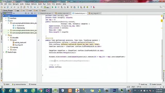Select activity_main.xml in project tree
The width and height of the screenshot is (165, 93).
point(20,42)
